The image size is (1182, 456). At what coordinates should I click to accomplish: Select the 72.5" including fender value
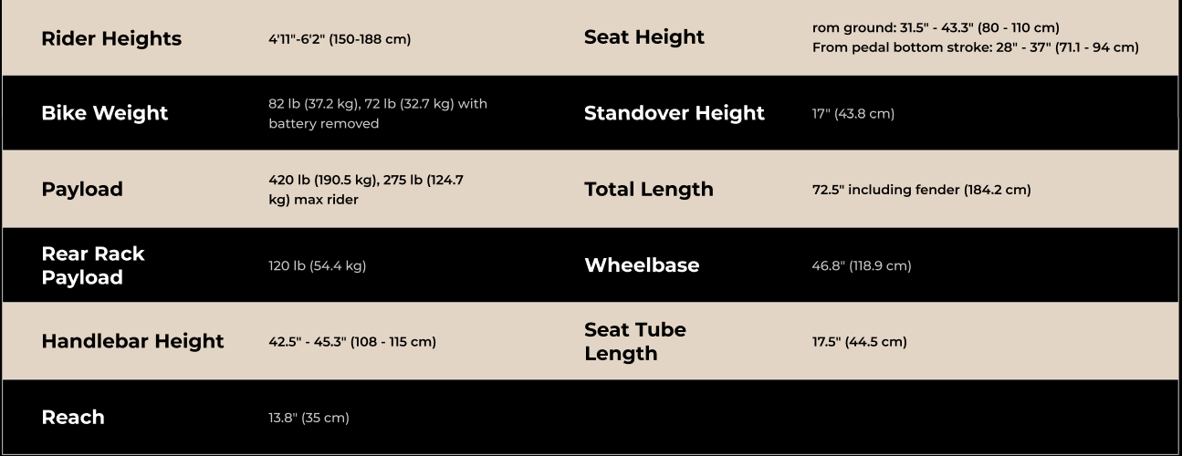pos(921,190)
